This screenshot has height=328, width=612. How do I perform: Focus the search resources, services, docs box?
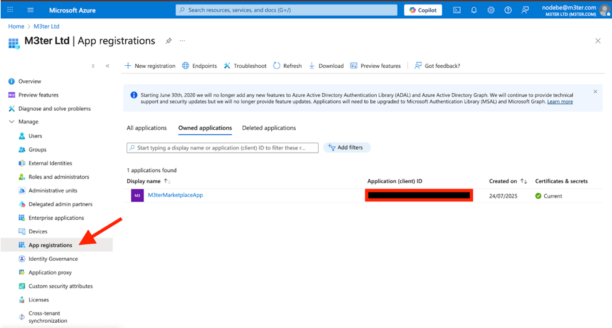(287, 10)
